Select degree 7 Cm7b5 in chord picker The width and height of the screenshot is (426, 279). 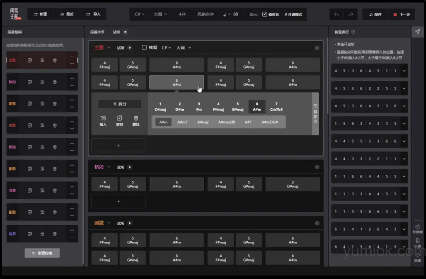276,107
